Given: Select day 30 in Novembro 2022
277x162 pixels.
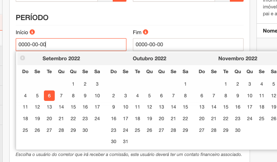Looking at the screenshot, I should point(238,130).
